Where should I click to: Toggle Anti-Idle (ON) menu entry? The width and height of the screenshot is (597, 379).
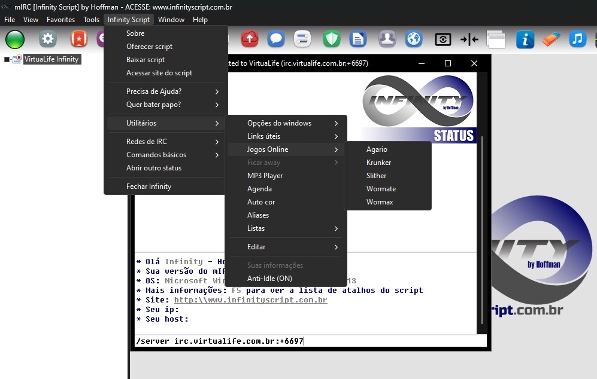pos(269,279)
